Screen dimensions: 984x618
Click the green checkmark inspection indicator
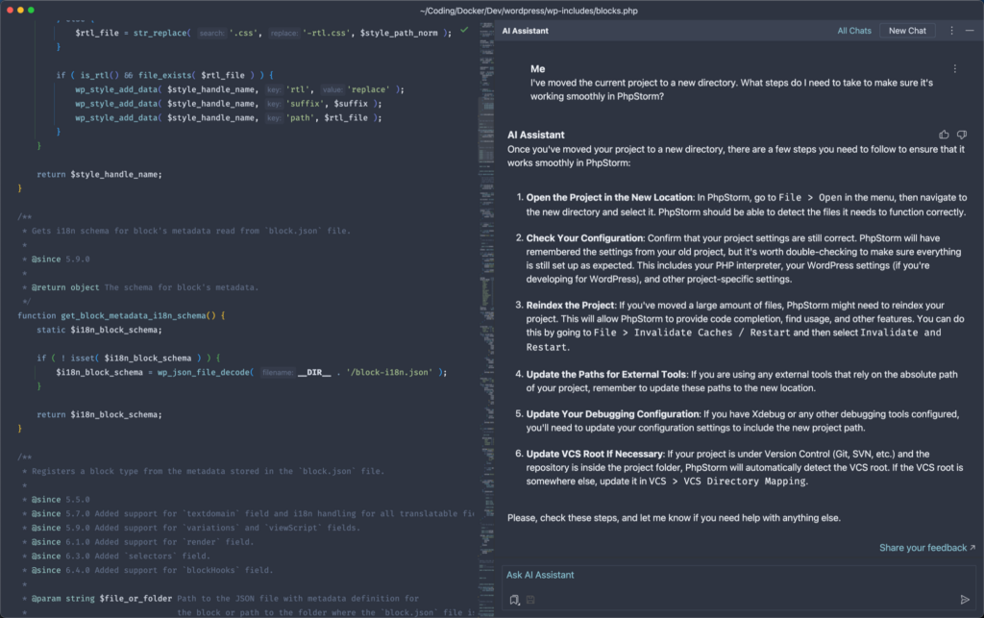point(464,31)
